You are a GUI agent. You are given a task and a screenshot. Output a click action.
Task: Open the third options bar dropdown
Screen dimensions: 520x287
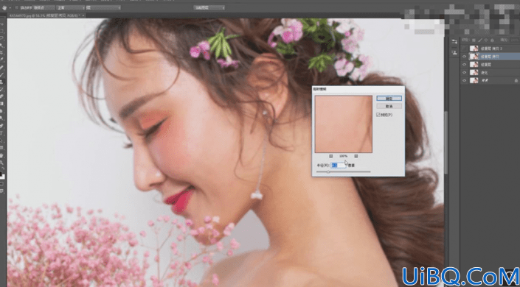[103, 7]
